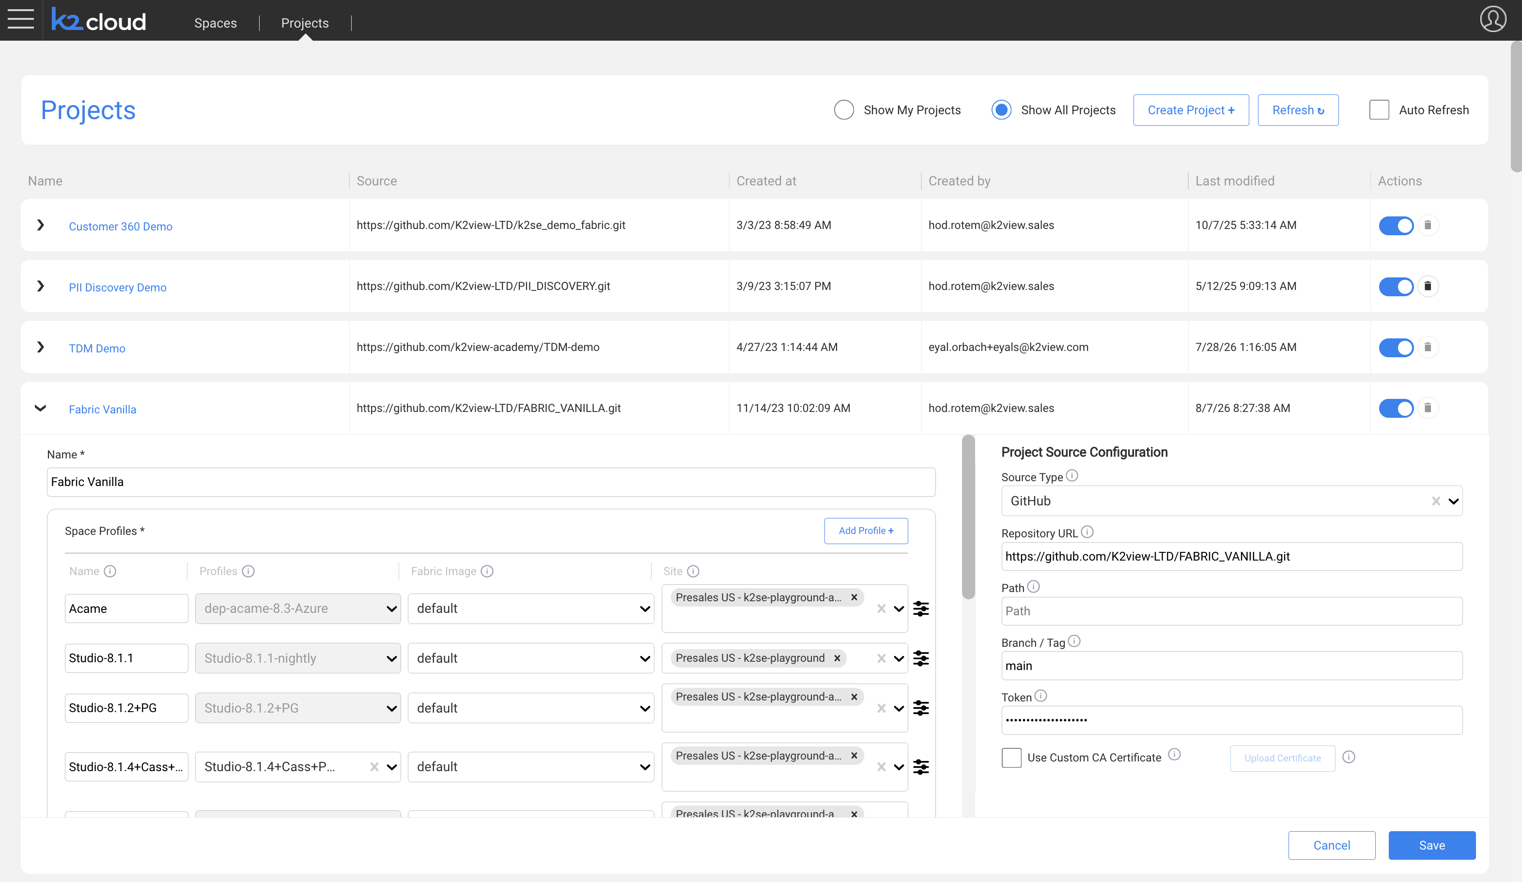The height and width of the screenshot is (882, 1522).
Task: Expand the TDM Demo row
Action: point(41,347)
